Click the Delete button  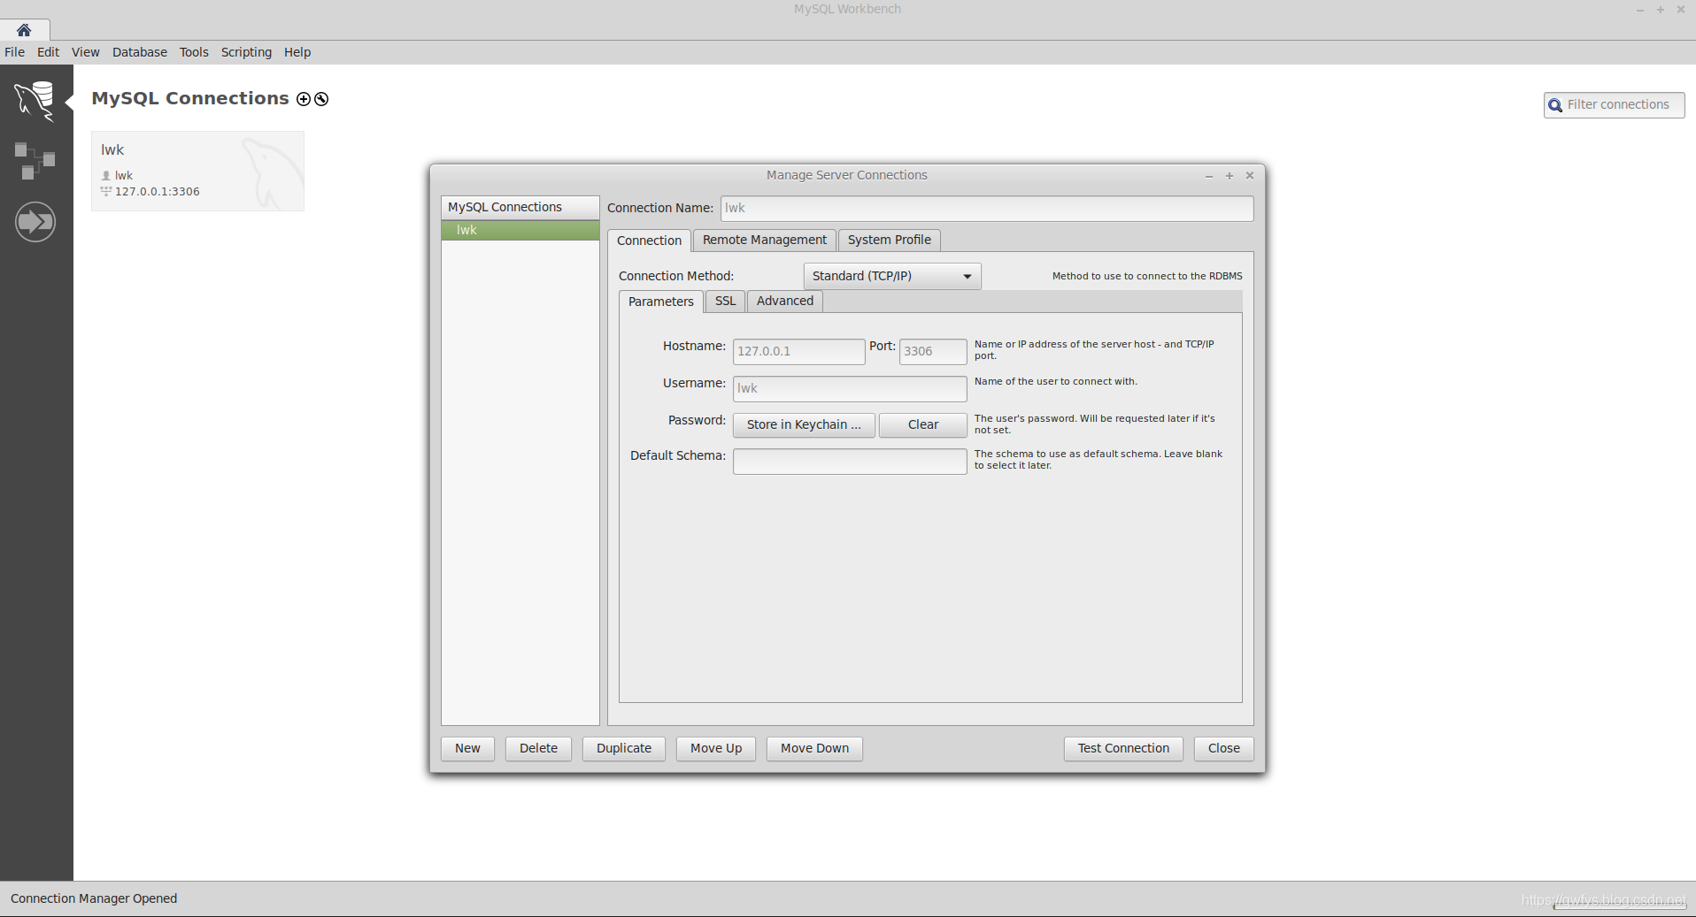tap(538, 748)
